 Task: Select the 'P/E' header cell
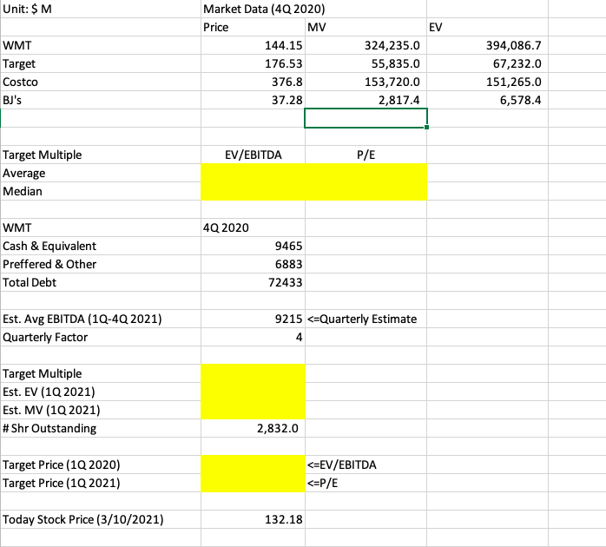[366, 155]
